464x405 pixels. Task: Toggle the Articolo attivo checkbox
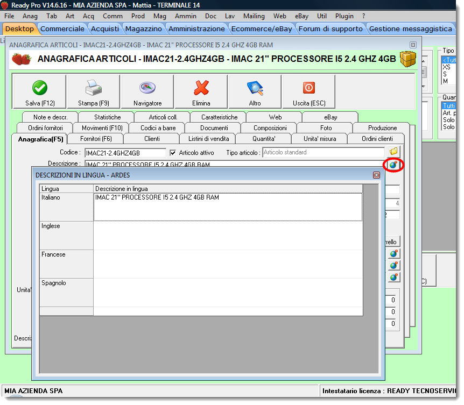173,153
